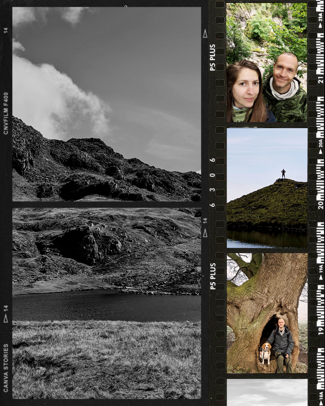Select the black-and-white rocky mountain and sky photo
Image resolution: width=325 pixels, height=406 pixels.
(x=107, y=104)
